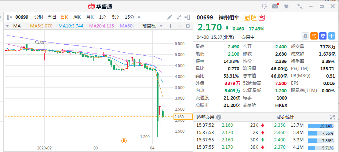Open the mail messages icon
This screenshot has height=152, width=339.
point(276,6)
